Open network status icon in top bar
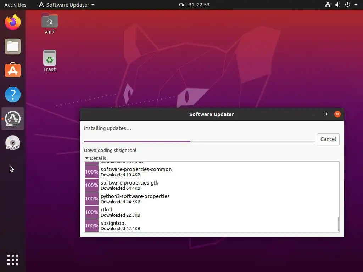The height and width of the screenshot is (272, 363). tap(328, 5)
